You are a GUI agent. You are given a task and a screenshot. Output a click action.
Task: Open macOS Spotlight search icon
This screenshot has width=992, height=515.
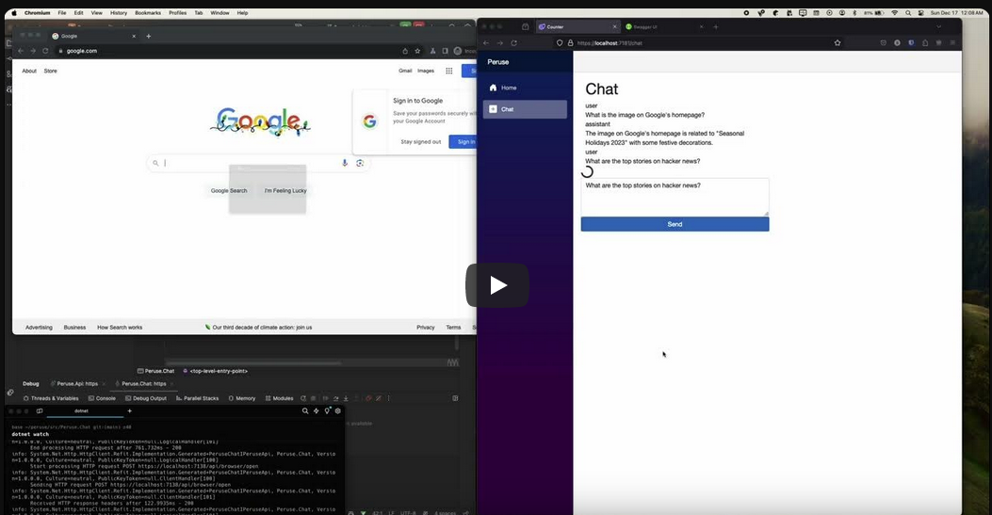(x=908, y=12)
